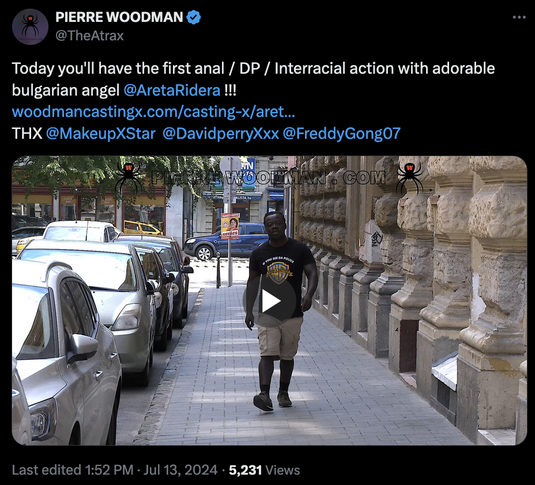Visit the @AretaRidera mention
This screenshot has height=485, width=535.
pyautogui.click(x=172, y=90)
